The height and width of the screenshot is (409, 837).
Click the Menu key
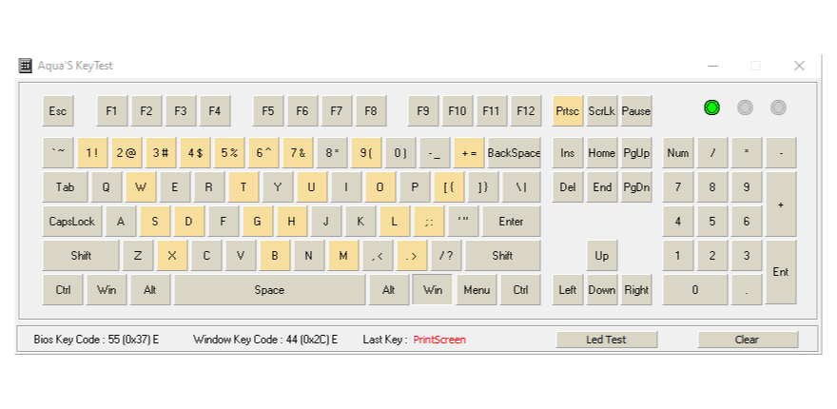(477, 290)
